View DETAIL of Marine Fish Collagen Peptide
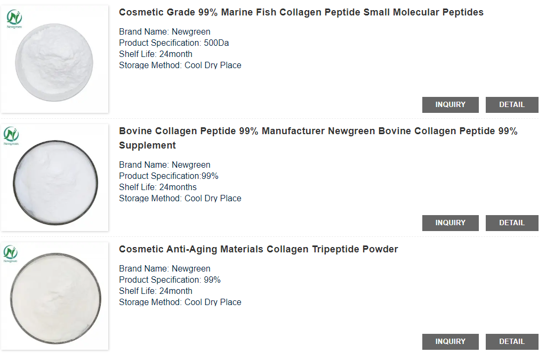 tap(512, 105)
